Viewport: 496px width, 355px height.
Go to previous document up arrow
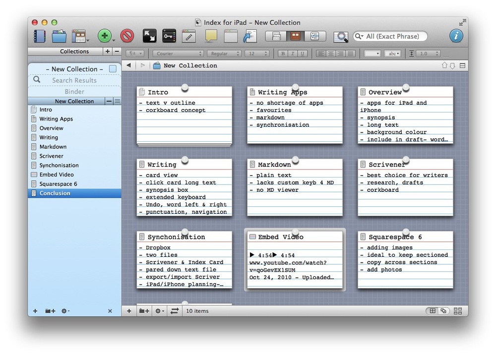pos(444,65)
